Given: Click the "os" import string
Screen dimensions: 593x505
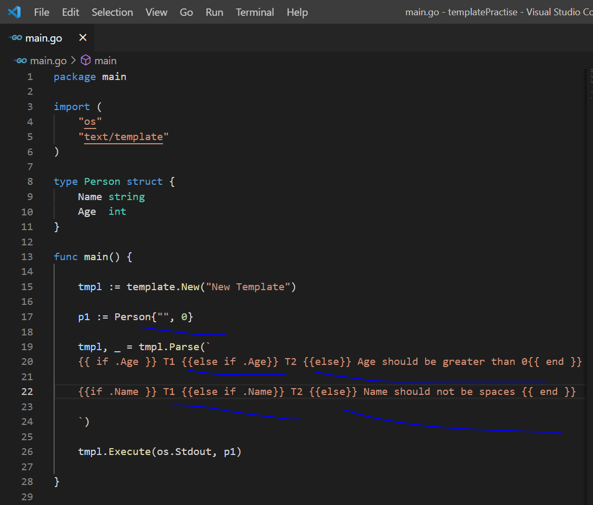Looking at the screenshot, I should [90, 122].
